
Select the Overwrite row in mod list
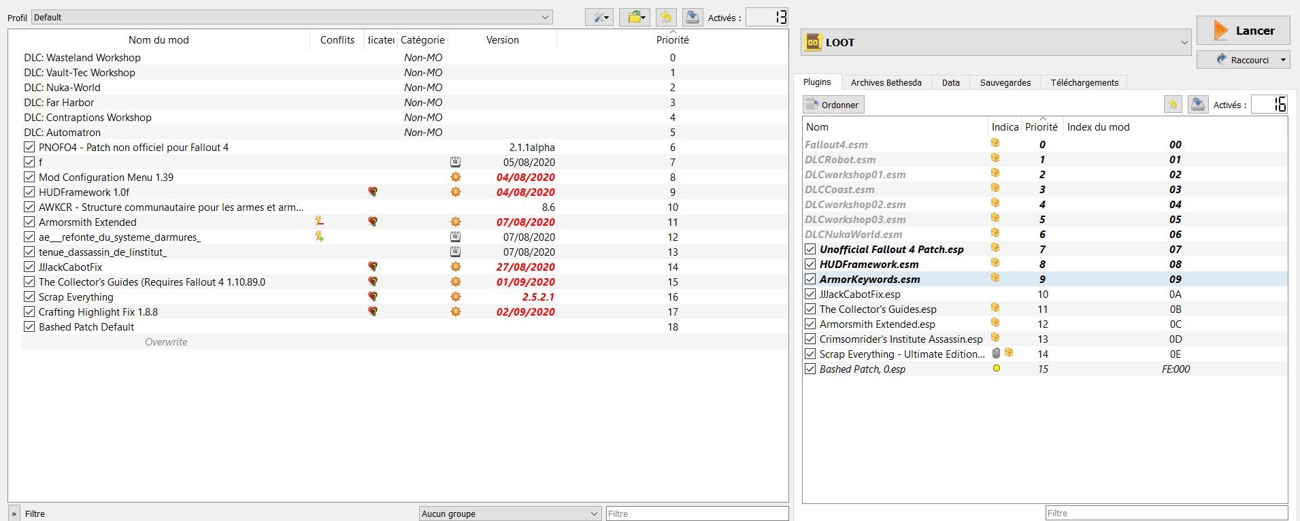point(405,341)
